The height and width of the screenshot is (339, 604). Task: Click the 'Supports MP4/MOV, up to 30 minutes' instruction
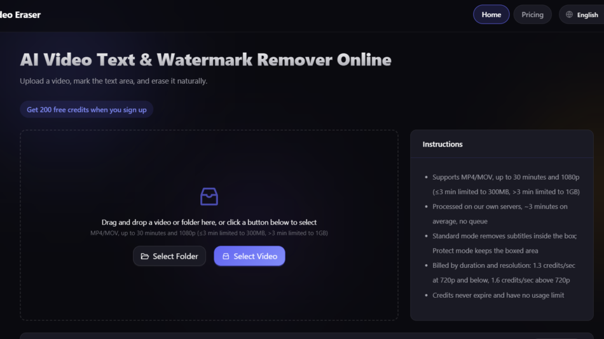pyautogui.click(x=506, y=184)
